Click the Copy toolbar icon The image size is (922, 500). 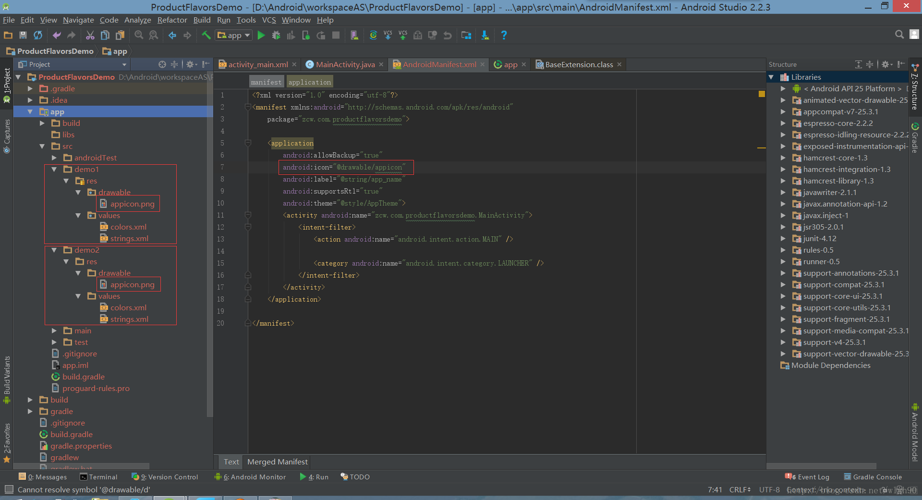pos(105,35)
